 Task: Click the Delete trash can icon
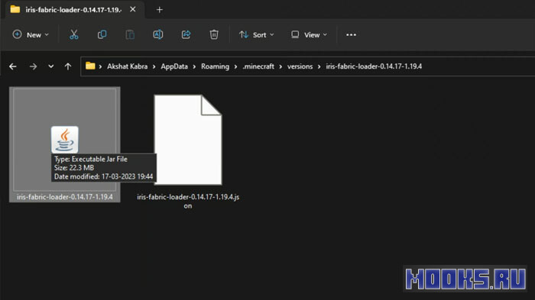pos(214,35)
